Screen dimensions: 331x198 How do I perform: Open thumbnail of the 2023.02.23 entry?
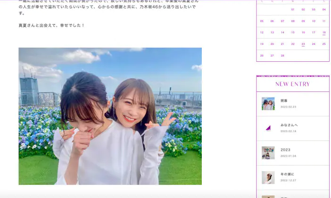pos(268,104)
